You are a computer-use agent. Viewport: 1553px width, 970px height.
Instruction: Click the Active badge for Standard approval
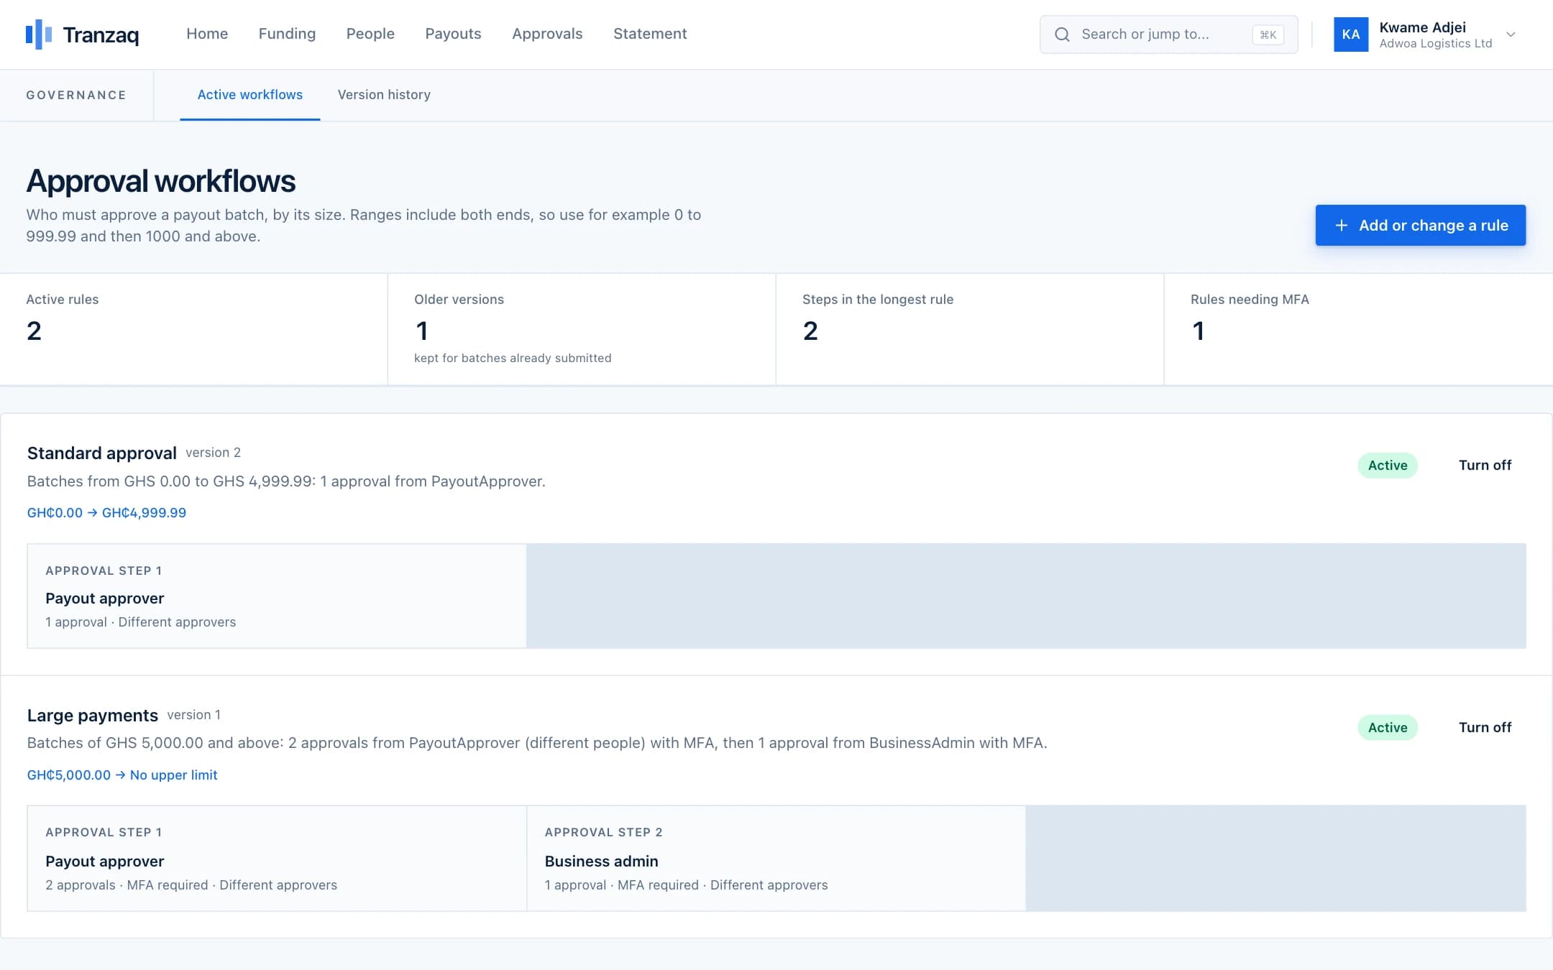1388,466
